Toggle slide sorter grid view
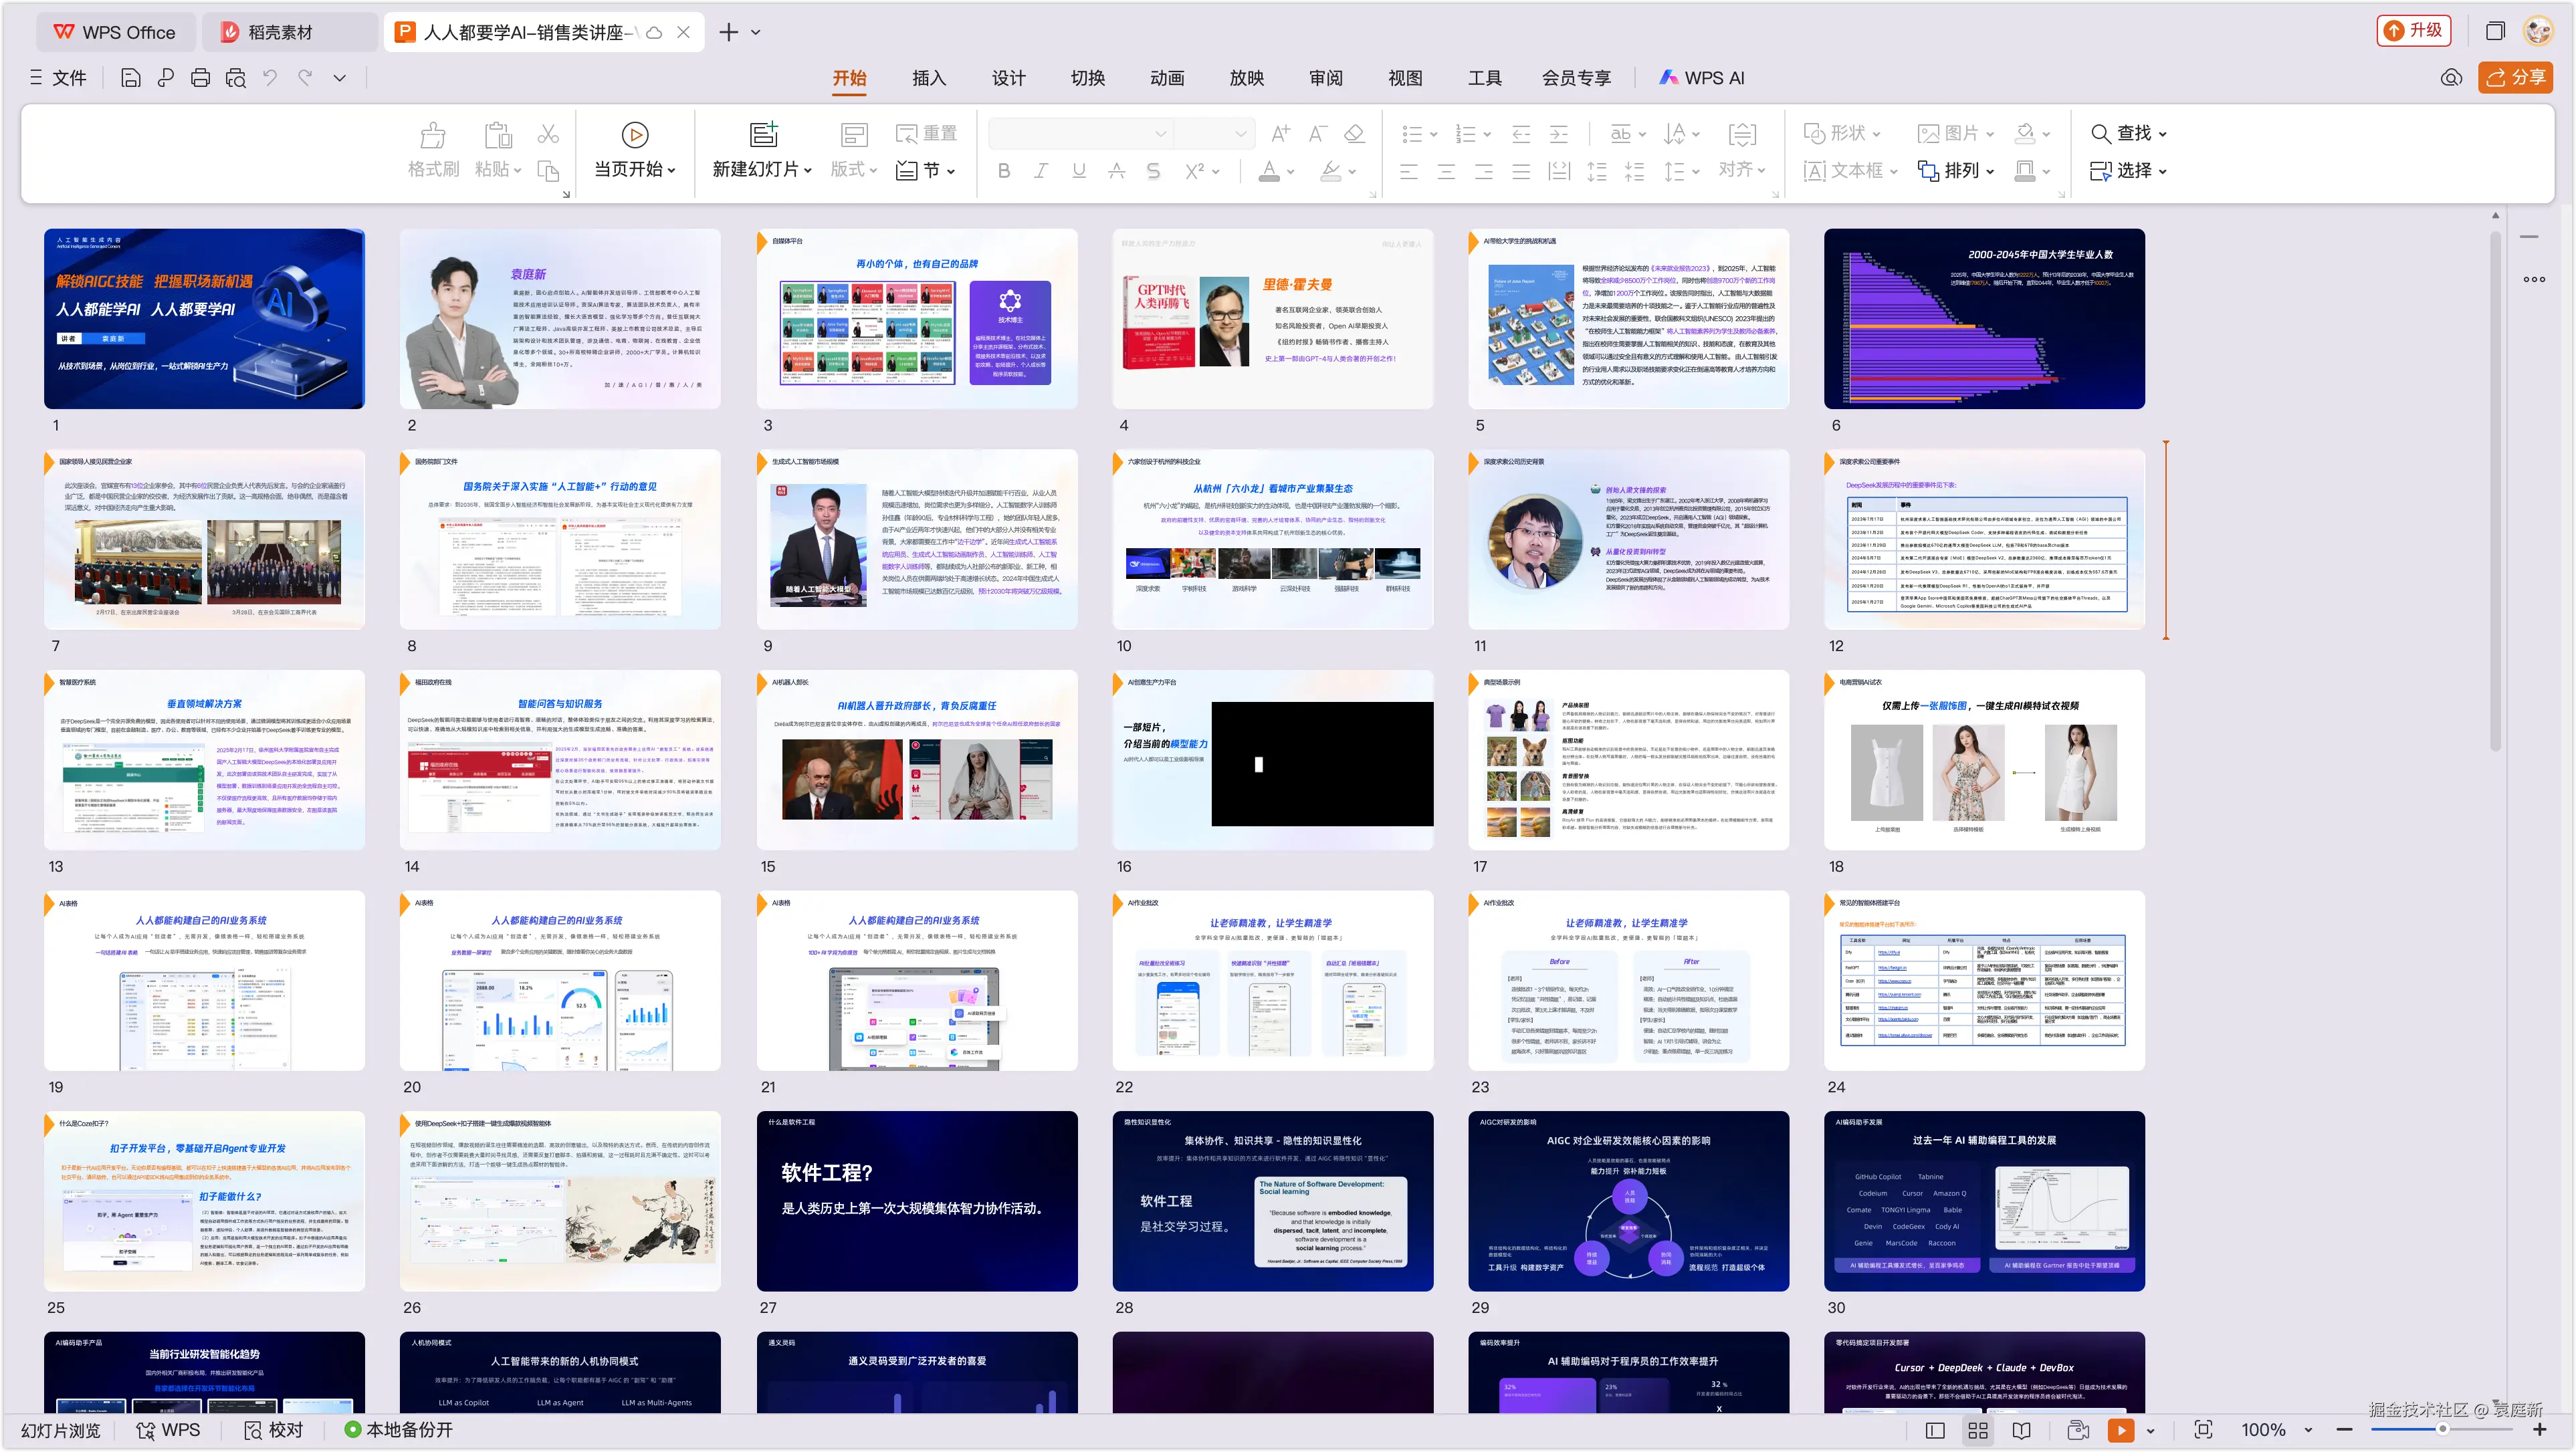 click(1978, 1430)
